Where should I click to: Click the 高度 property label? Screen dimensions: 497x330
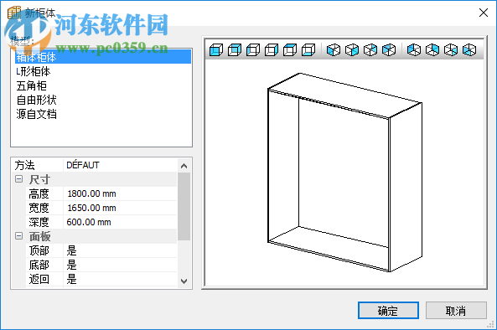pos(39,193)
